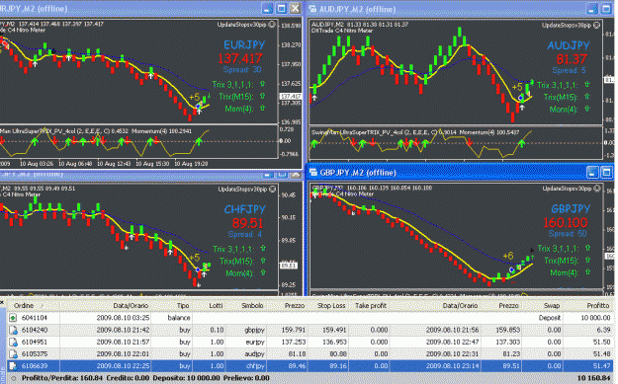
Task: Minimize the EURJPY chart window
Action: click(267, 8)
